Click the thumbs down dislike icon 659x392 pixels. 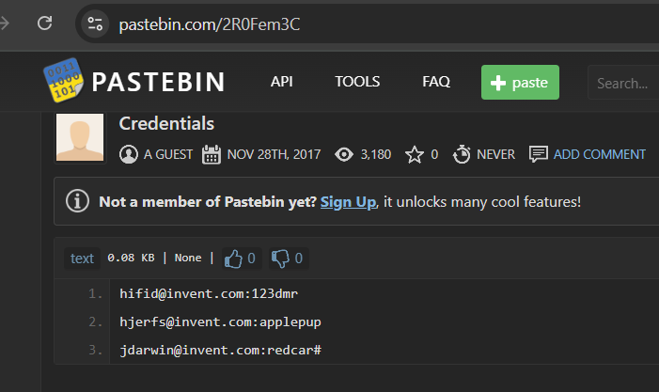pyautogui.click(x=280, y=259)
